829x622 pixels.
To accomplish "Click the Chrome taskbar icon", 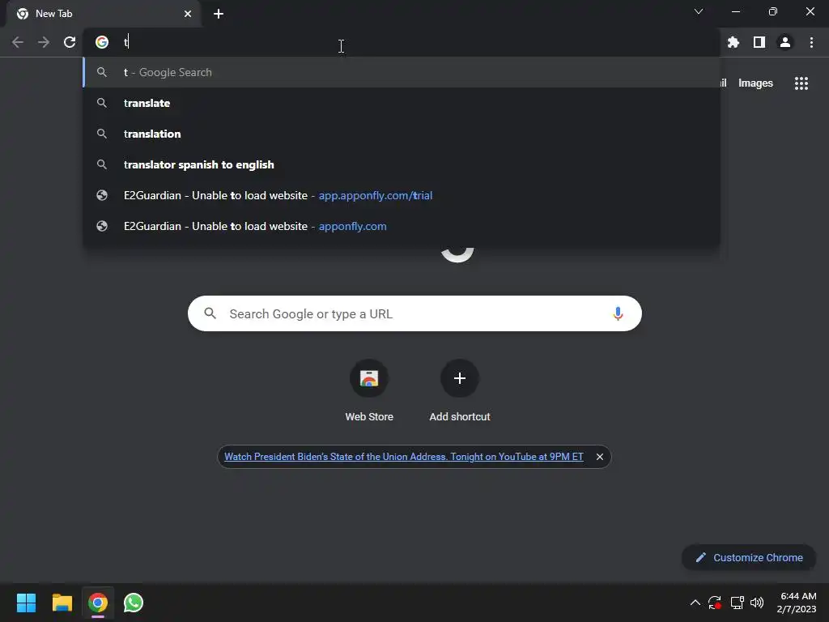I will [x=98, y=603].
